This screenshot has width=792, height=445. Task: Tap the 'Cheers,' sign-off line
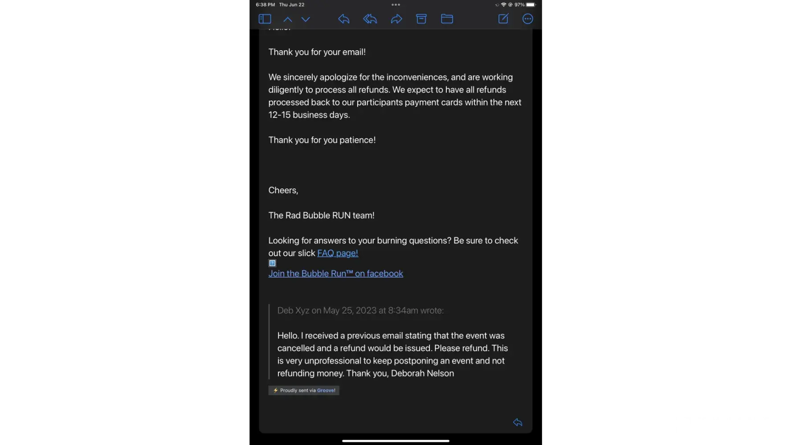[283, 190]
